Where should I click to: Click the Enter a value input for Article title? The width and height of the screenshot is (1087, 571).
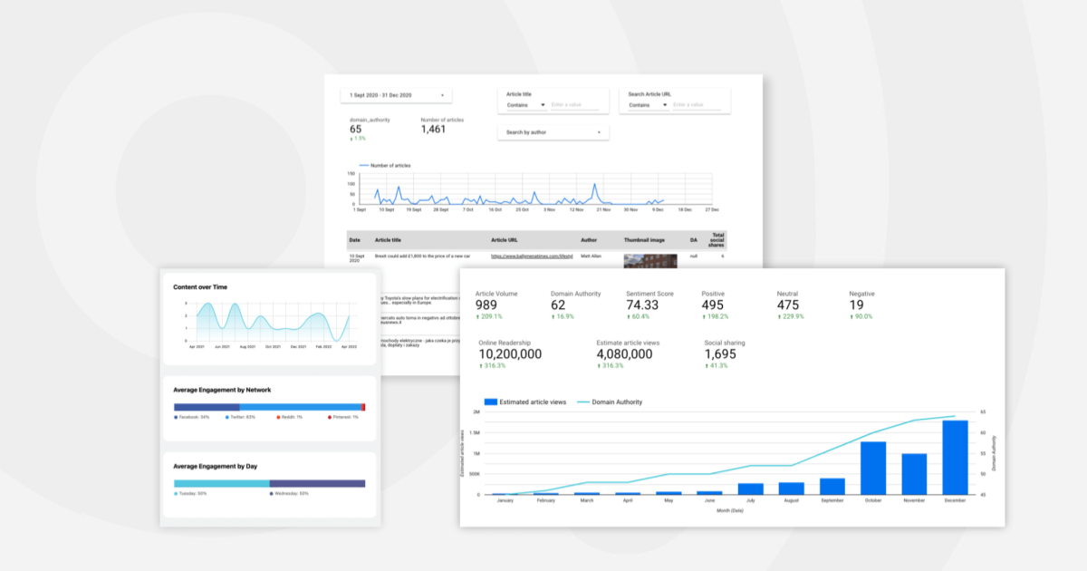tap(576, 104)
